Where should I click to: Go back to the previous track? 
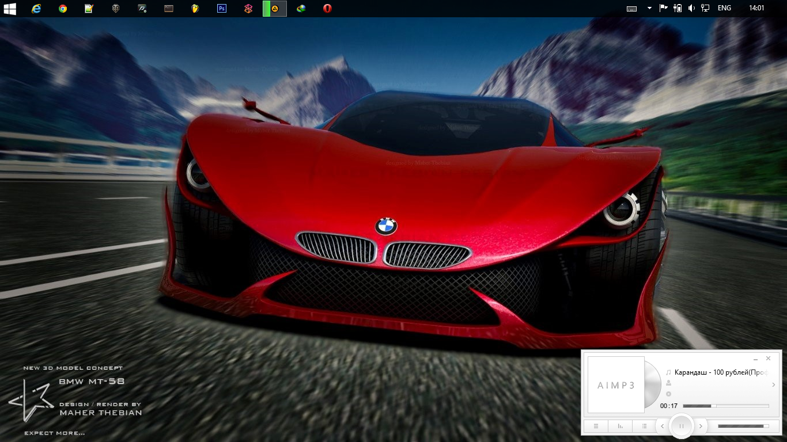pyautogui.click(x=662, y=426)
